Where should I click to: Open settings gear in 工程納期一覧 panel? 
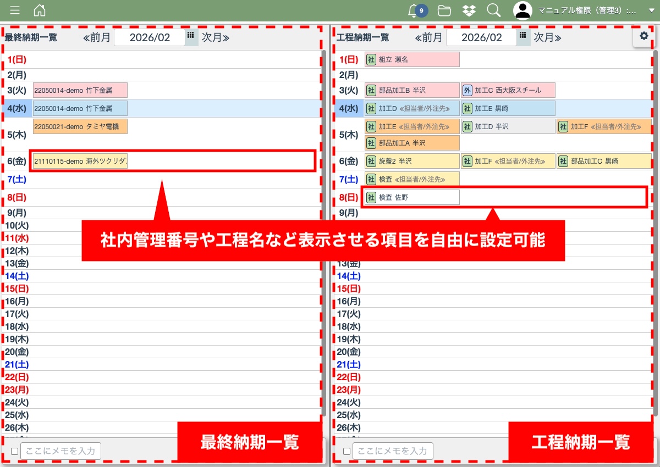(x=643, y=36)
